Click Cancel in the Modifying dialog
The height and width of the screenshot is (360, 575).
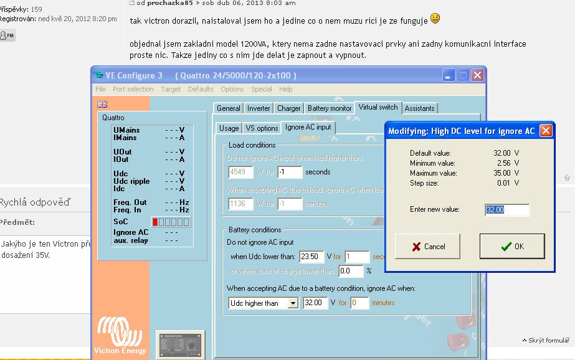coord(427,247)
